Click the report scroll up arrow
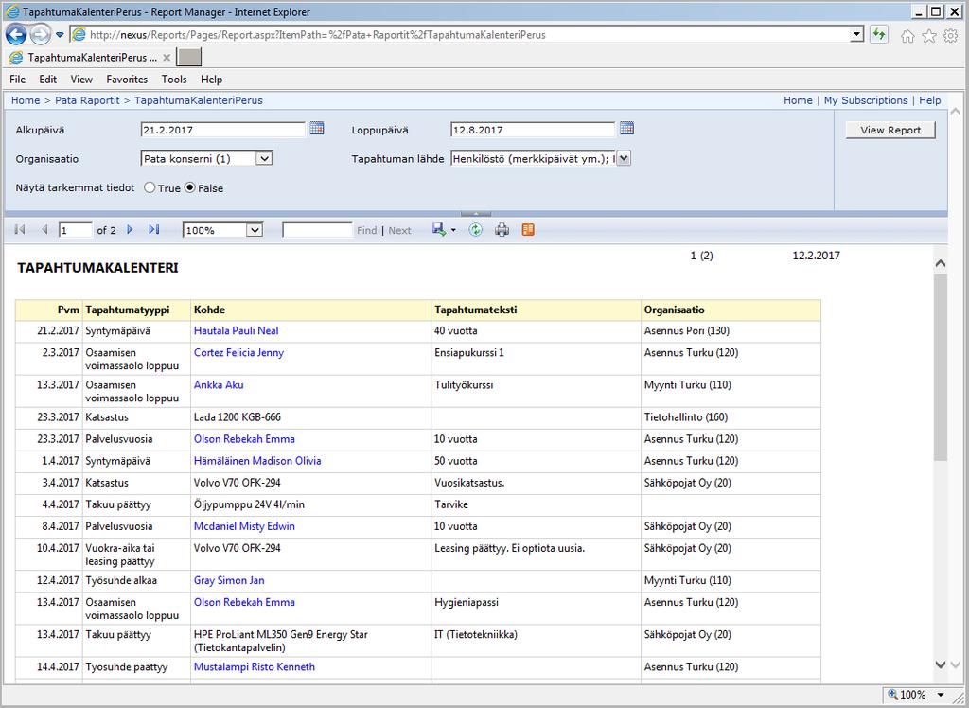The image size is (969, 708). pyautogui.click(x=941, y=263)
